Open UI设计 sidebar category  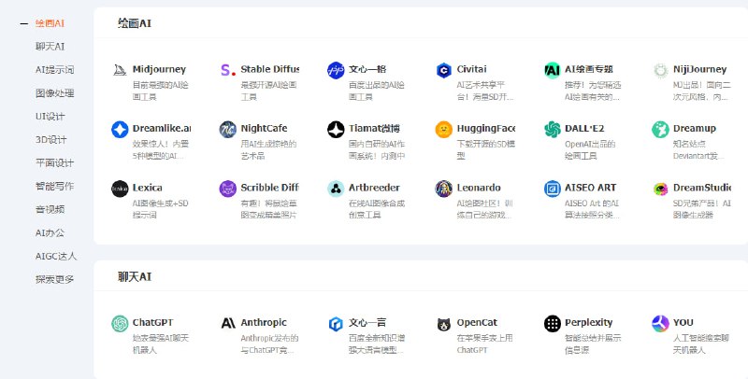(50, 117)
